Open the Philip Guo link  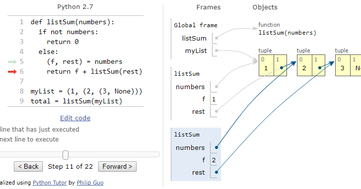90,183
